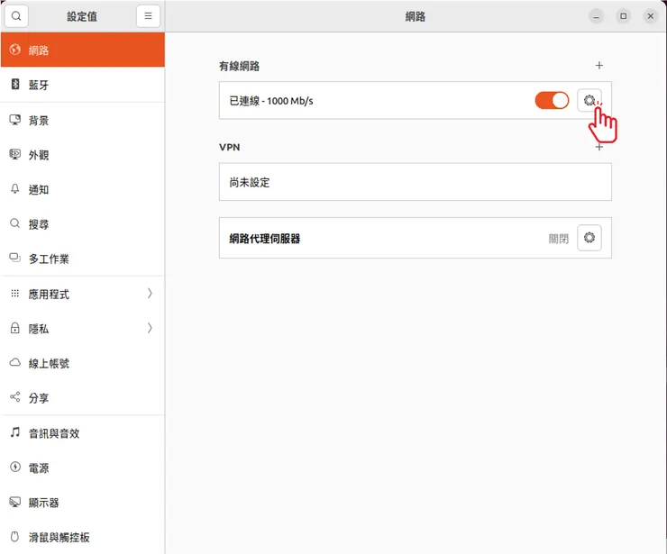Toggle the wired connection switch off
Screen dimensions: 667x554
click(552, 100)
